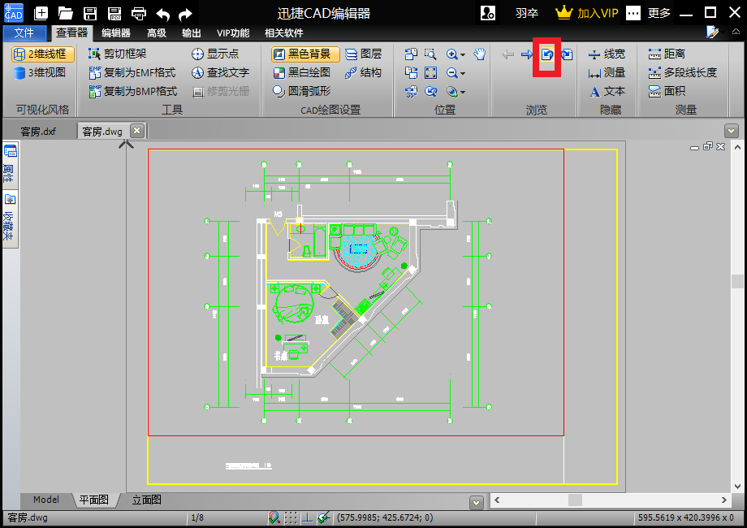Toggle ortho mode icon in status bar
Viewport: 747px width, 528px height.
click(x=307, y=517)
